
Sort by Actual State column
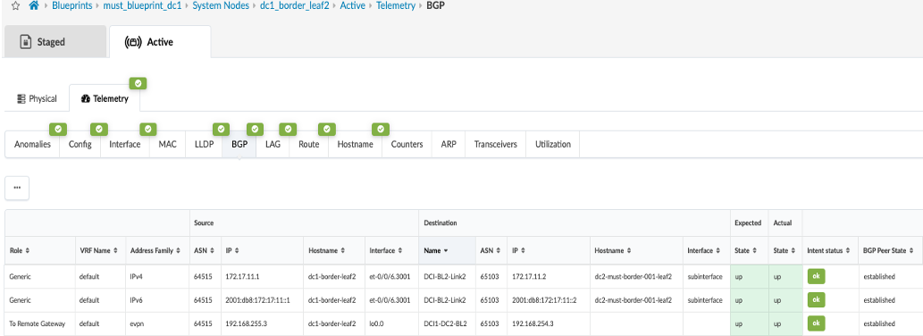[785, 251]
